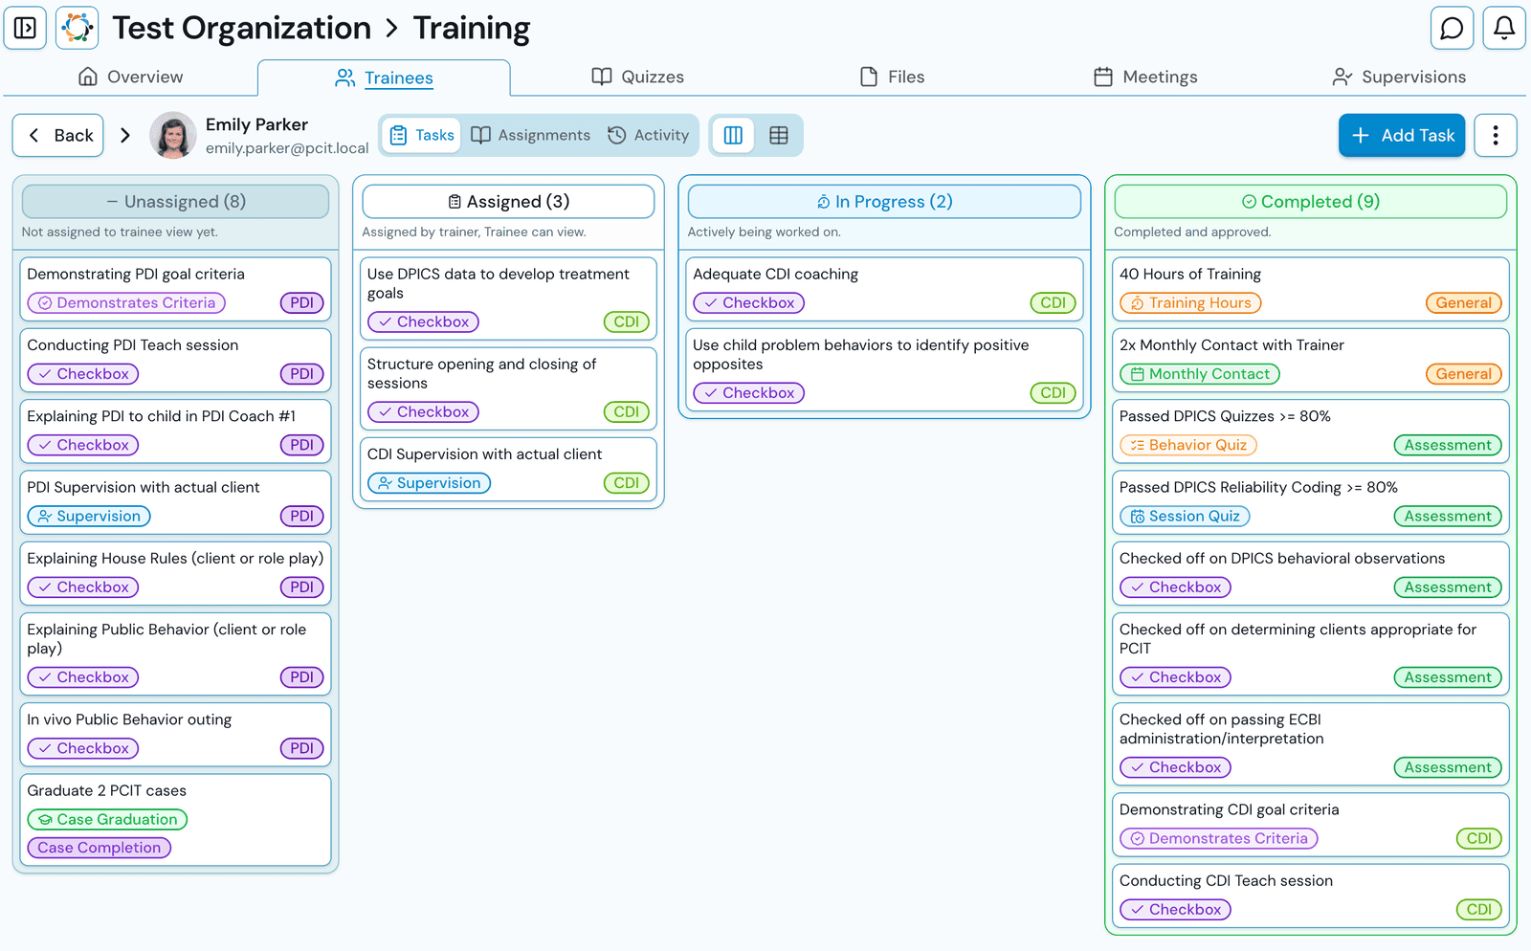Click Checkbox tag on In vivo Public Behavior outing
1531x951 pixels.
click(x=83, y=748)
